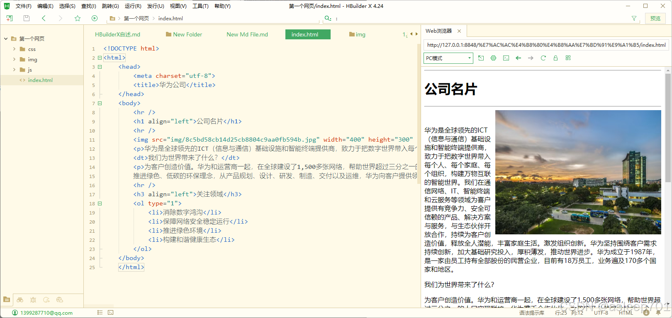Close the Web浏览器 tab
Image resolution: width=672 pixels, height=318 pixels.
click(x=459, y=31)
